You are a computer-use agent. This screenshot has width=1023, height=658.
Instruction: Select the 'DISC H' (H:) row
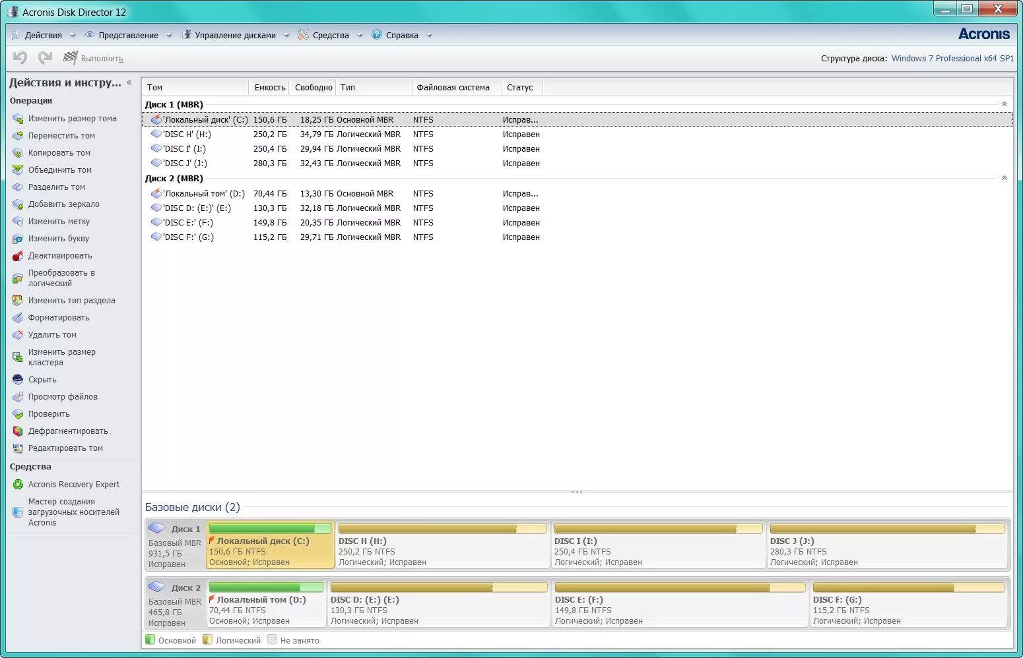point(577,135)
